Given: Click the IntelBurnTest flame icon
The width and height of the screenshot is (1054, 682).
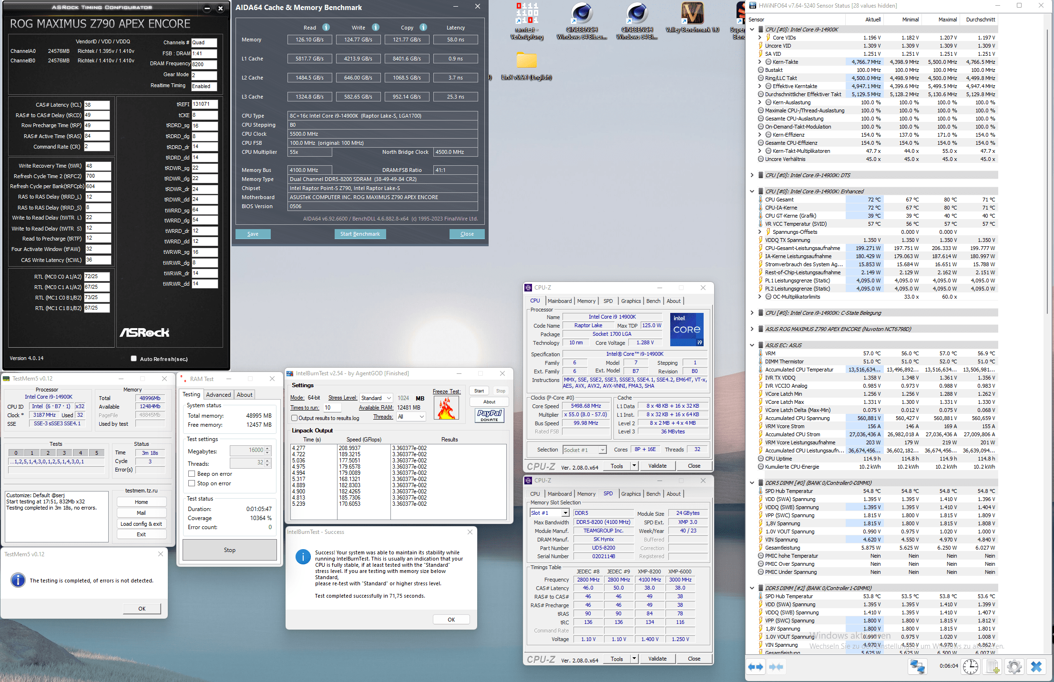Looking at the screenshot, I should pyautogui.click(x=446, y=408).
